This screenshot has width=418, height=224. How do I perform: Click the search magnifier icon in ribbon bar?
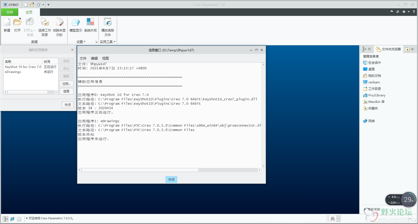[398, 12]
